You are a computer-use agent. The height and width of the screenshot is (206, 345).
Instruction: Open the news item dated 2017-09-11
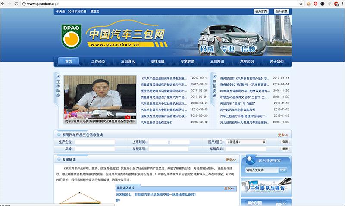coord(164,78)
